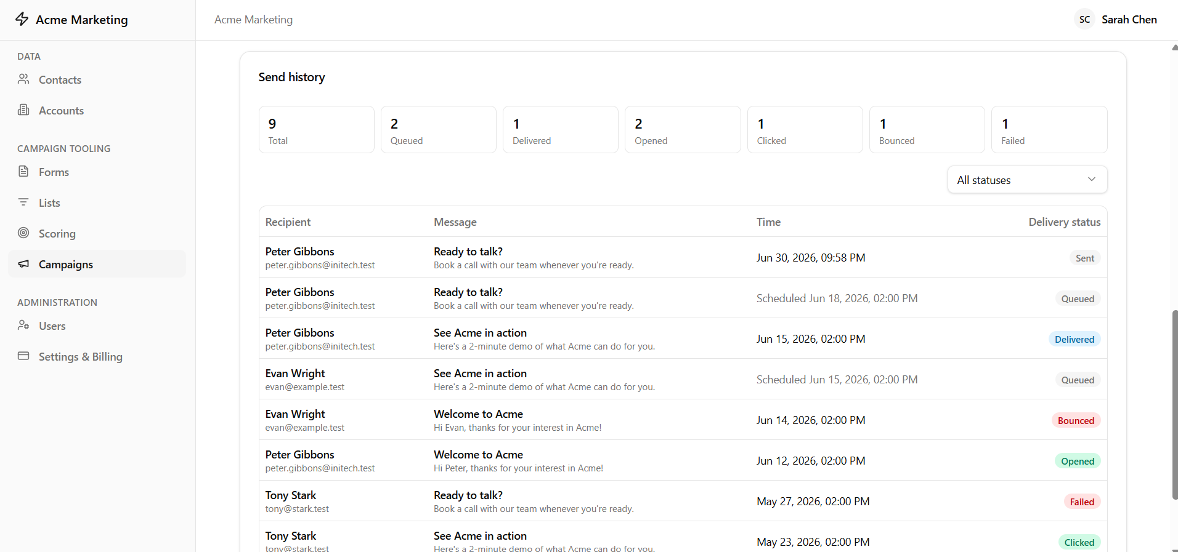Click the scroll up arrow on the scrollbar
The image size is (1178, 552).
pos(1174,47)
